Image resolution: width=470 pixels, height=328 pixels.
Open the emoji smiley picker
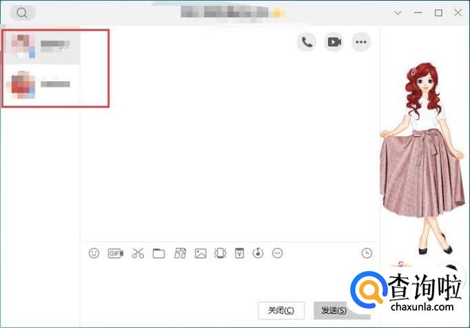94,253
